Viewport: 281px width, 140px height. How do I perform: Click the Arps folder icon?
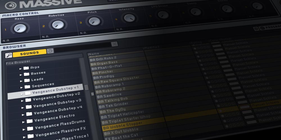click(x=26, y=68)
